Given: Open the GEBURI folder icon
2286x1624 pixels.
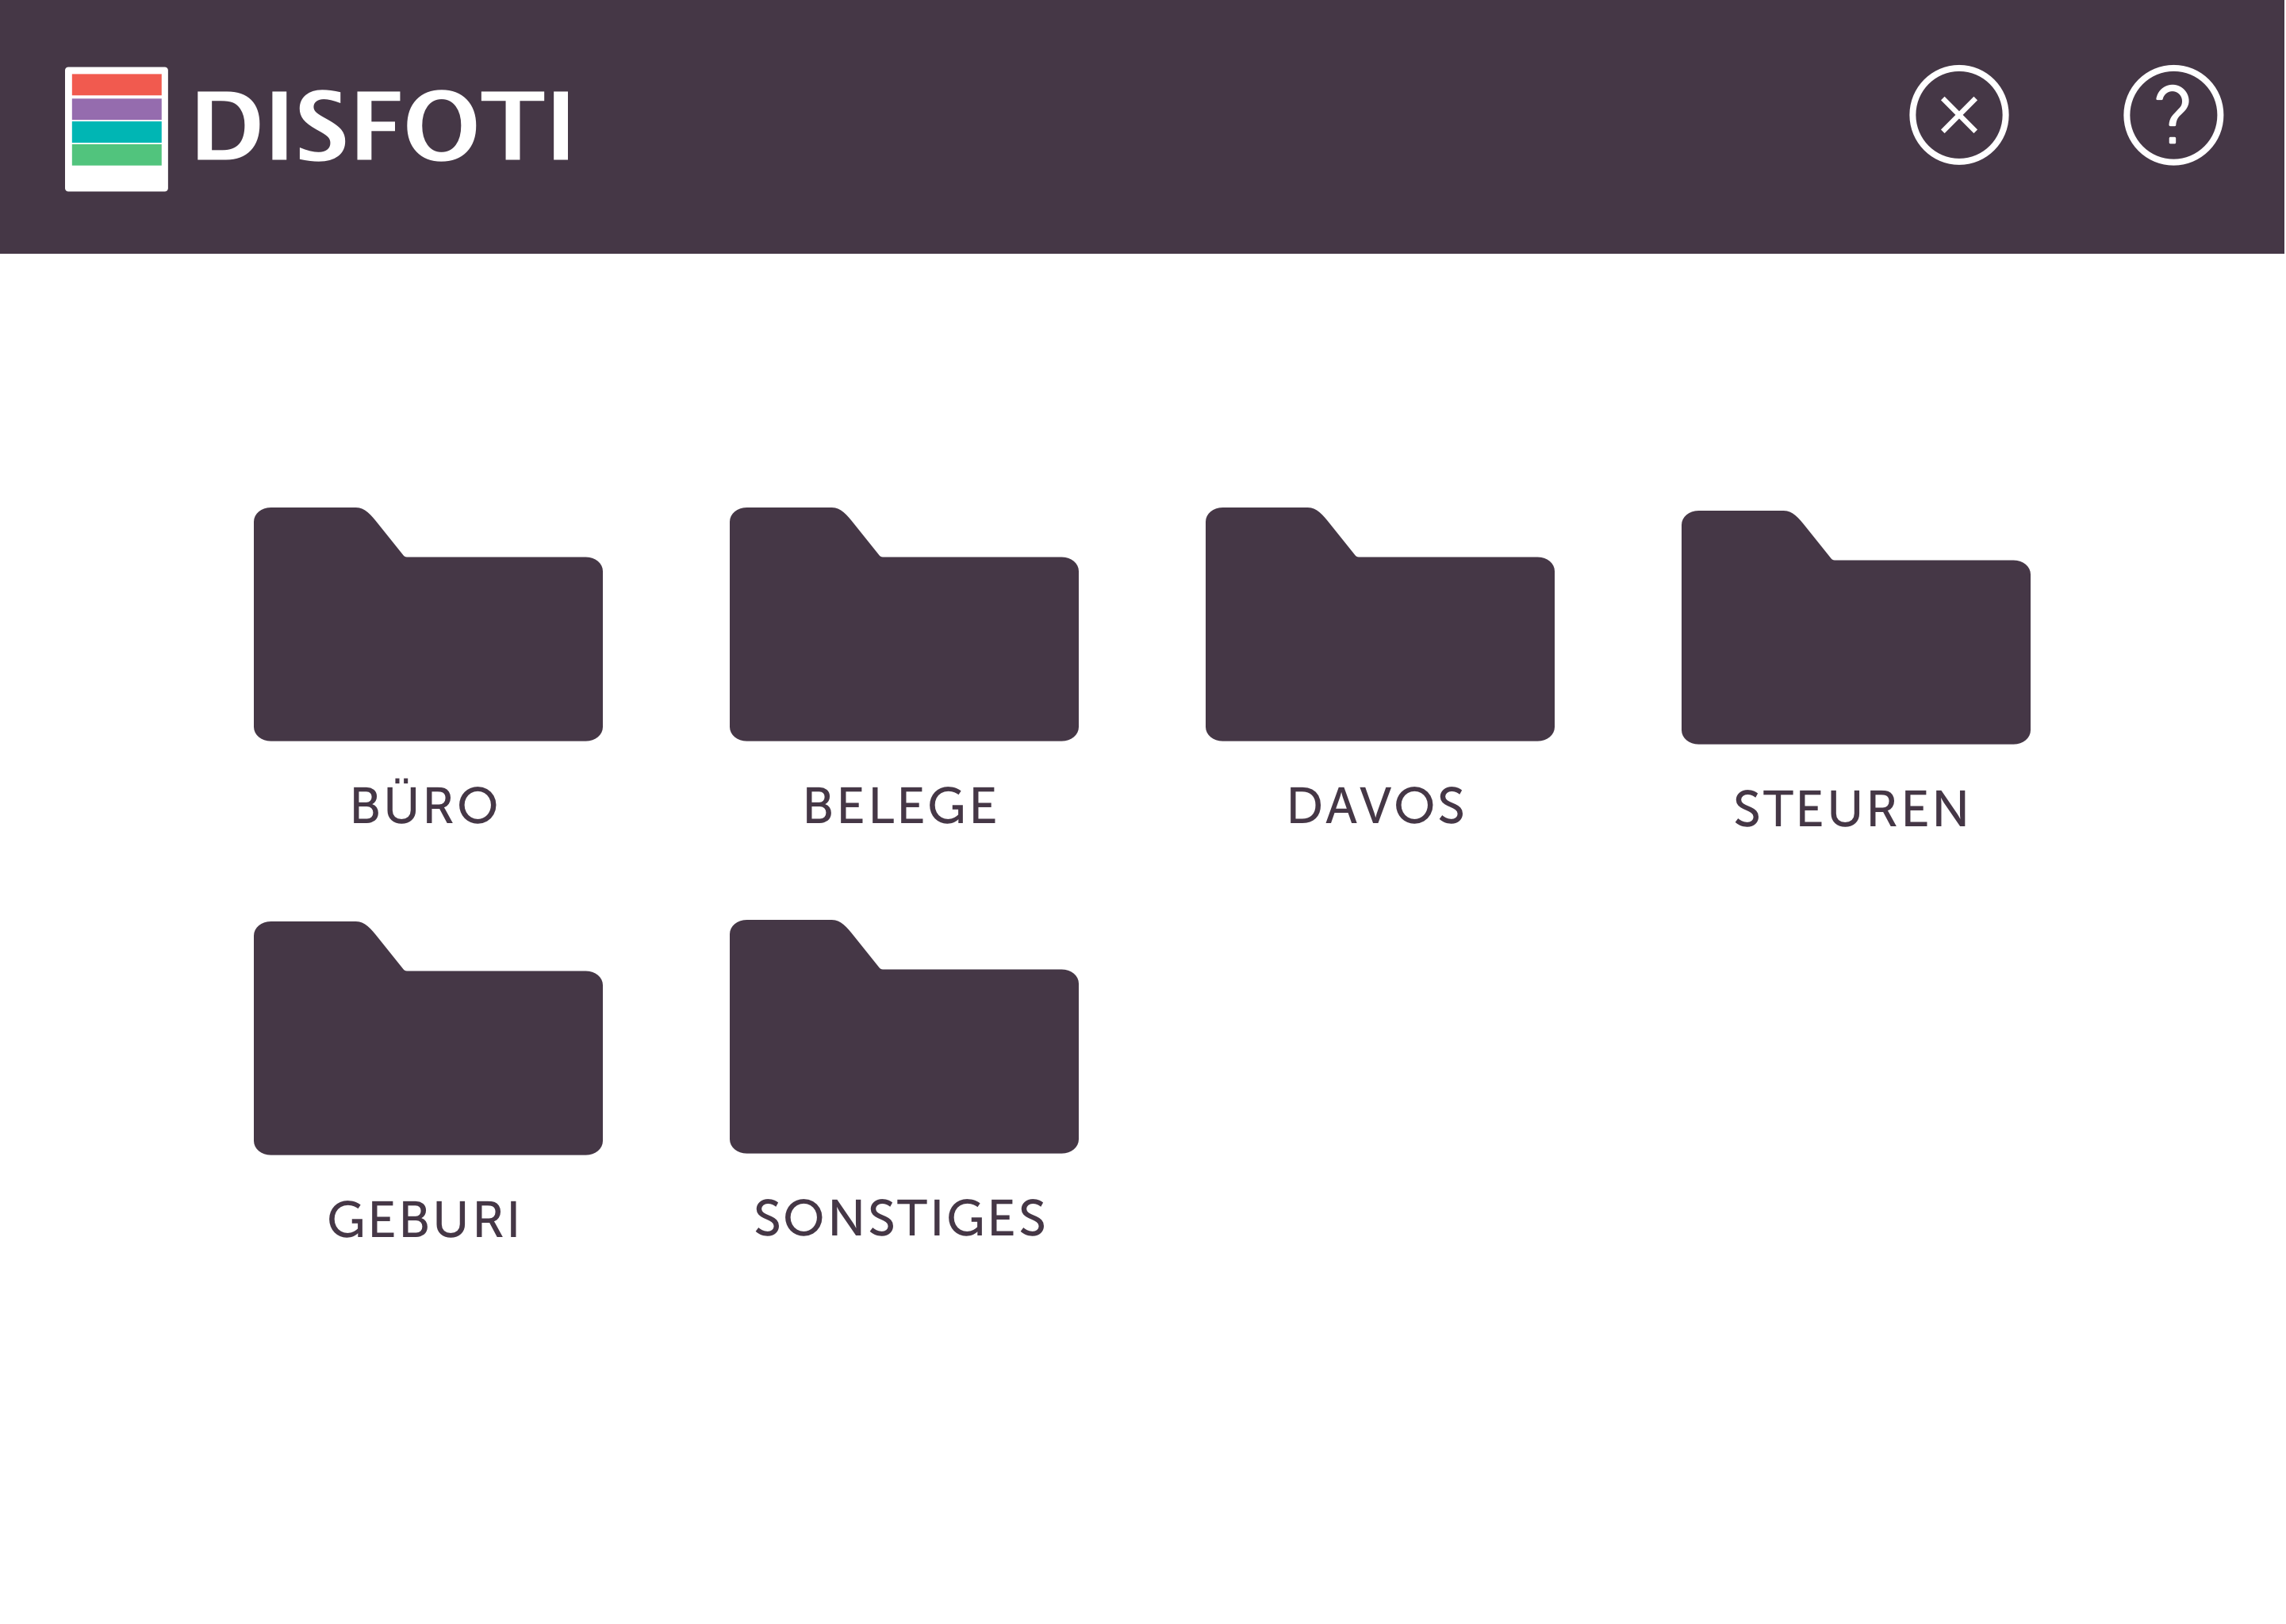Looking at the screenshot, I should click(x=428, y=1049).
